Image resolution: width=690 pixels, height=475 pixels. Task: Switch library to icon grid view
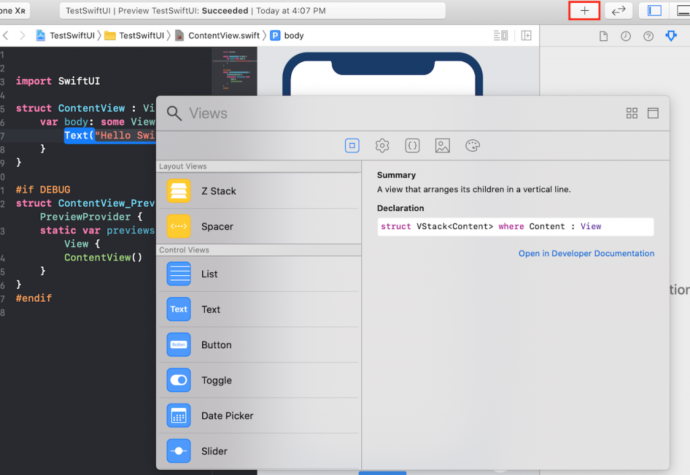[x=632, y=113]
